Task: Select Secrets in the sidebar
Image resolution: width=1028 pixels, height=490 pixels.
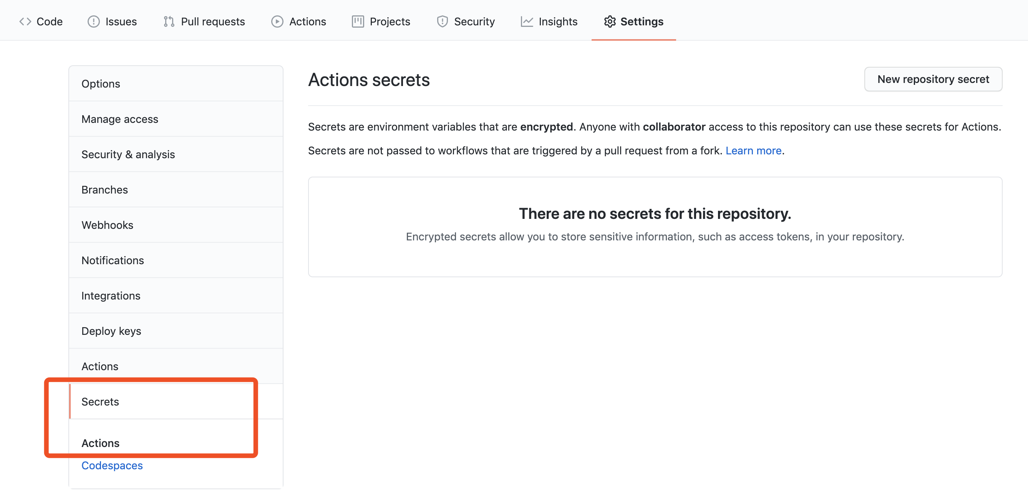Action: pos(100,401)
